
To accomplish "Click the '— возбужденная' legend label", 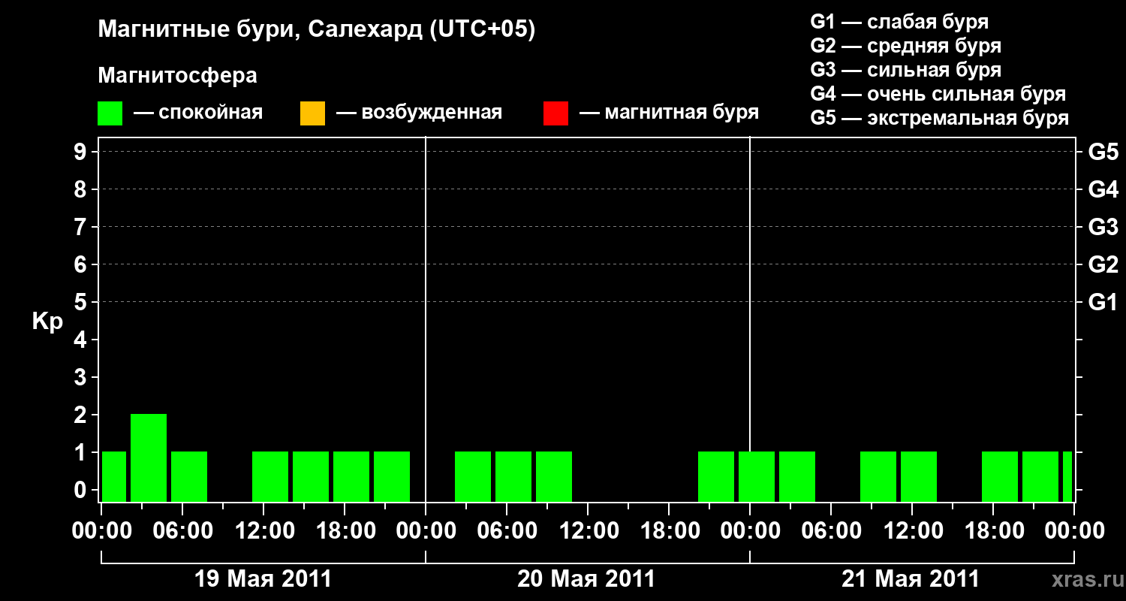I will (419, 113).
